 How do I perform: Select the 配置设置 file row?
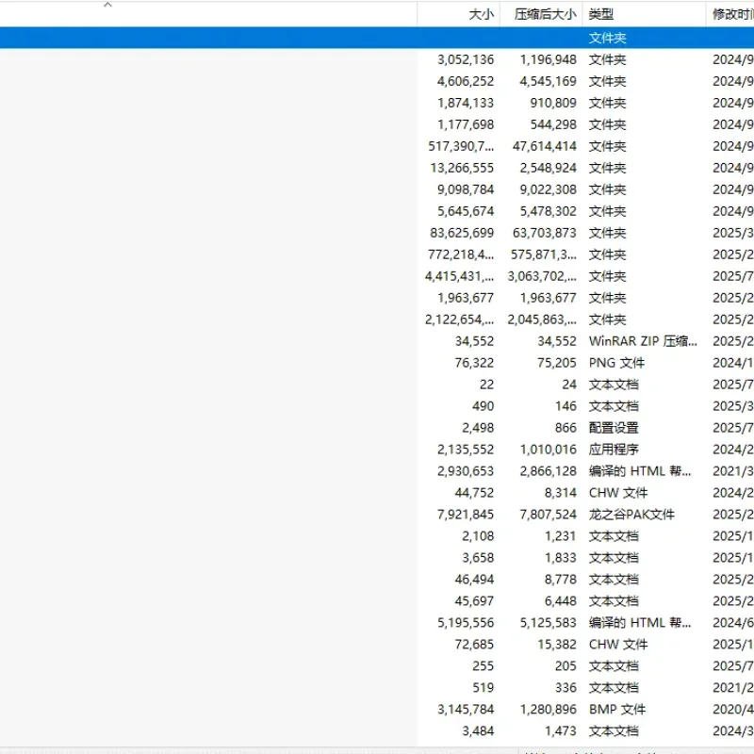click(377, 428)
